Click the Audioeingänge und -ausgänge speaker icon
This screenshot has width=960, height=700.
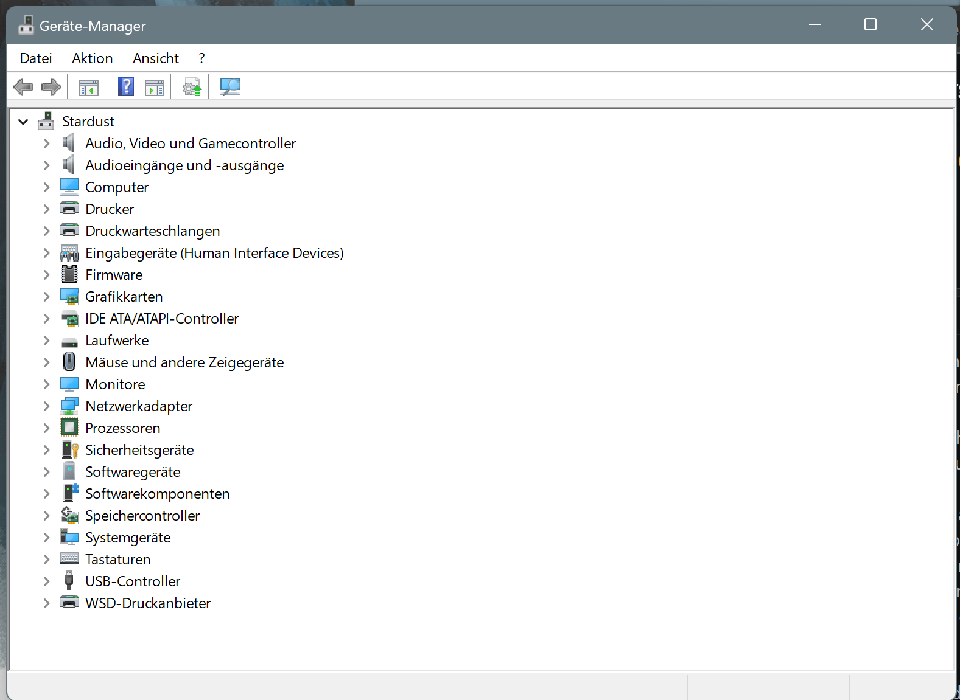pyautogui.click(x=69, y=165)
